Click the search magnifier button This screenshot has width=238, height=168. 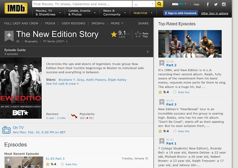tap(160, 4)
